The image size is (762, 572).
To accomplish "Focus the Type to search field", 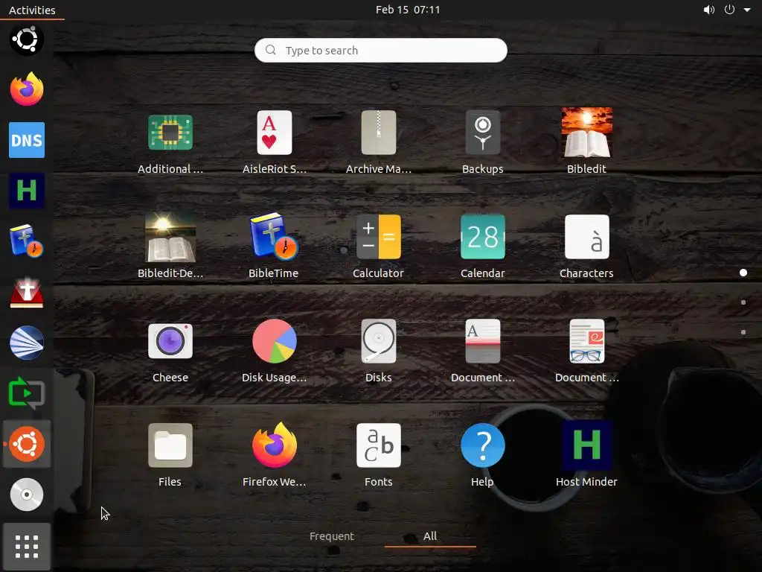I will (x=381, y=50).
